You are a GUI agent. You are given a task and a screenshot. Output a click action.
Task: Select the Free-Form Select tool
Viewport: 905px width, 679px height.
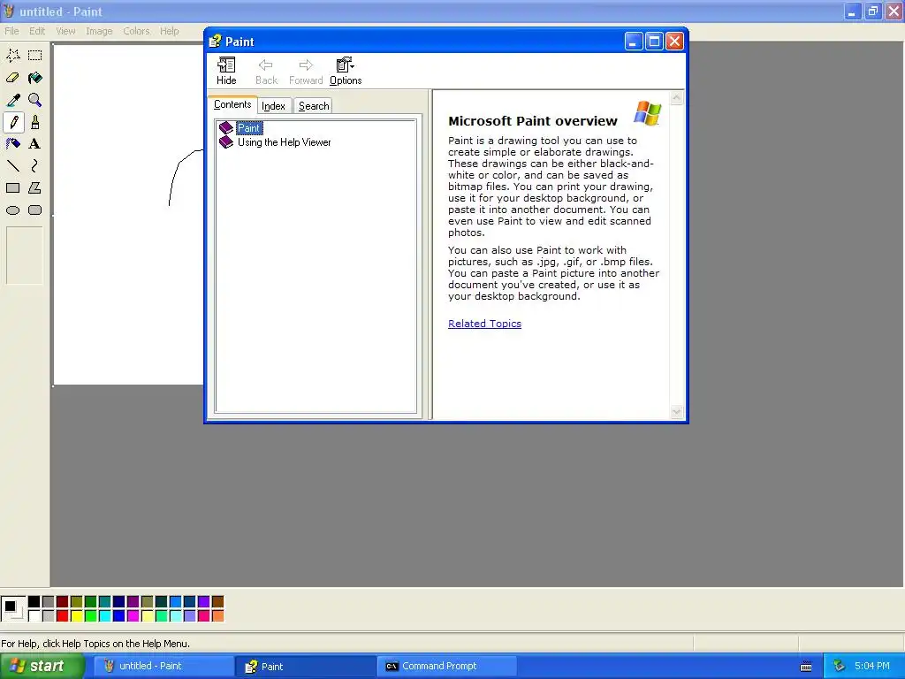[x=13, y=56]
